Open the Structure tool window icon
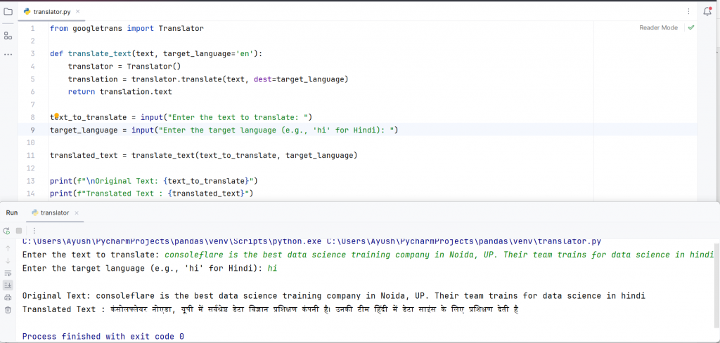This screenshot has height=343, width=720. [x=8, y=35]
